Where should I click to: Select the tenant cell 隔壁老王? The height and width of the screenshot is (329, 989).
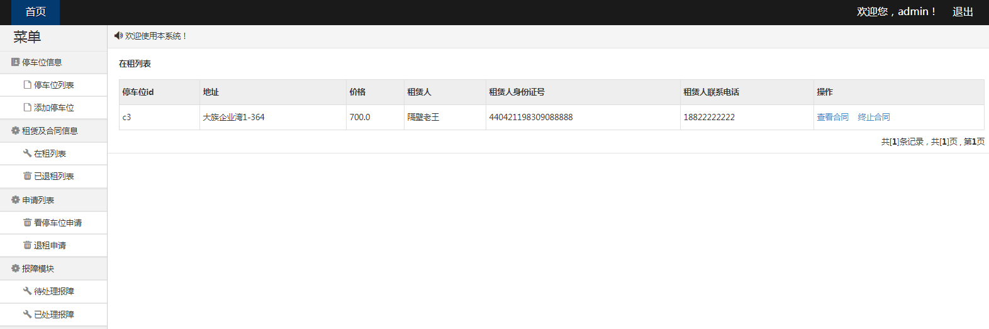coord(445,117)
